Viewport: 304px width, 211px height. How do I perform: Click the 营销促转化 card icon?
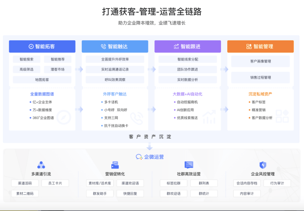click(115, 165)
